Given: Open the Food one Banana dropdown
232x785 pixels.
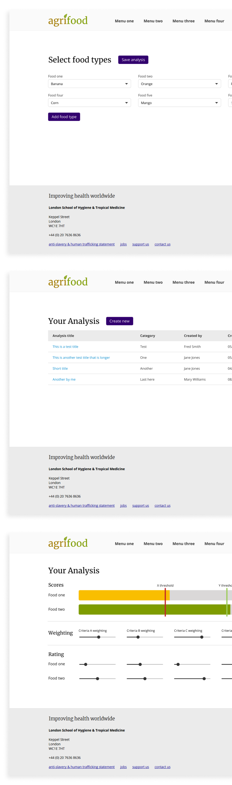Looking at the screenshot, I should tap(89, 84).
